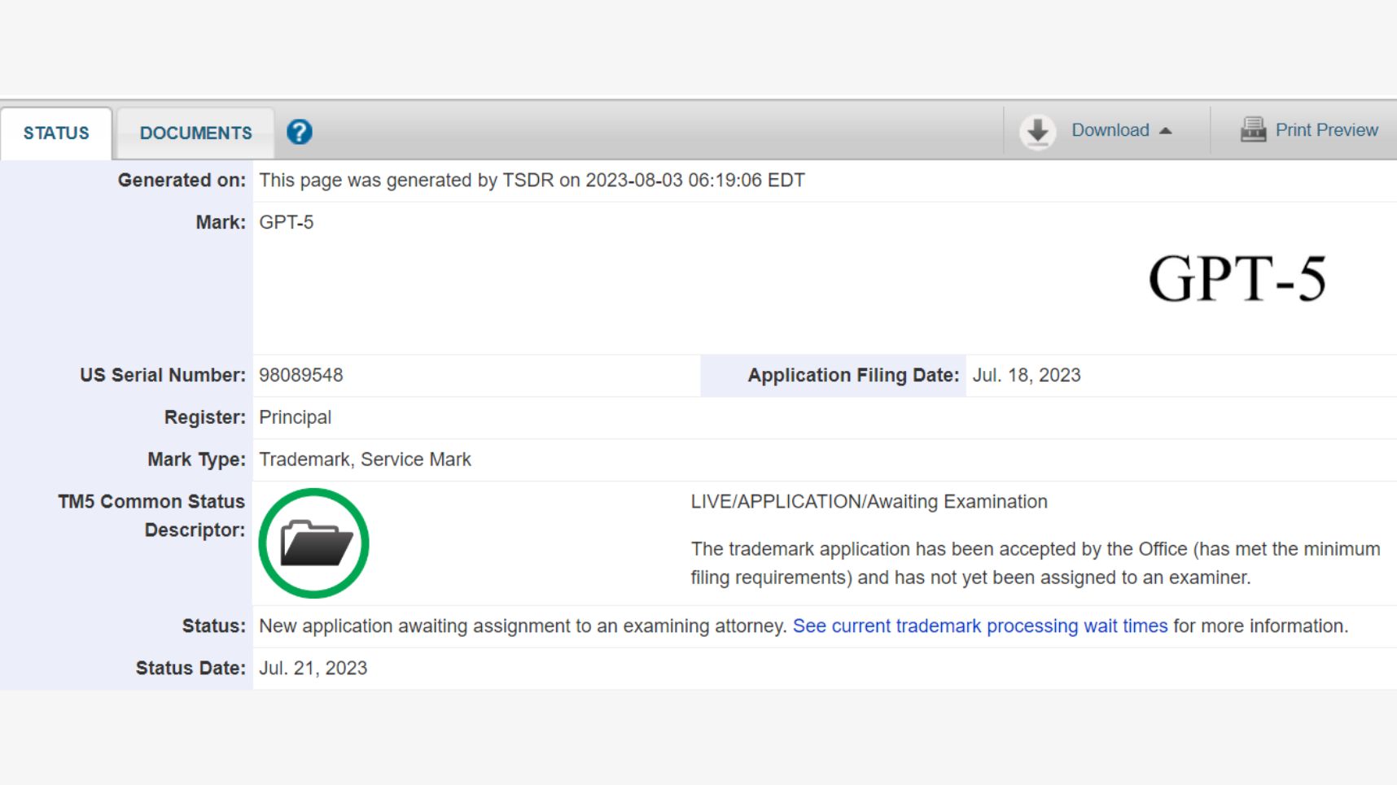Click the Trademark, Service Mark value

click(x=365, y=460)
